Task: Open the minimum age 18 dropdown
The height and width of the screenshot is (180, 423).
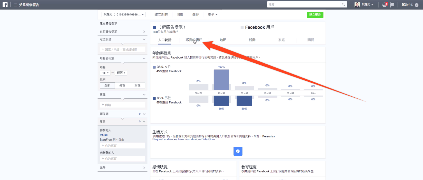Action: [x=105, y=73]
